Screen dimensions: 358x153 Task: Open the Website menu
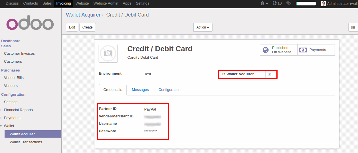coord(82,3)
